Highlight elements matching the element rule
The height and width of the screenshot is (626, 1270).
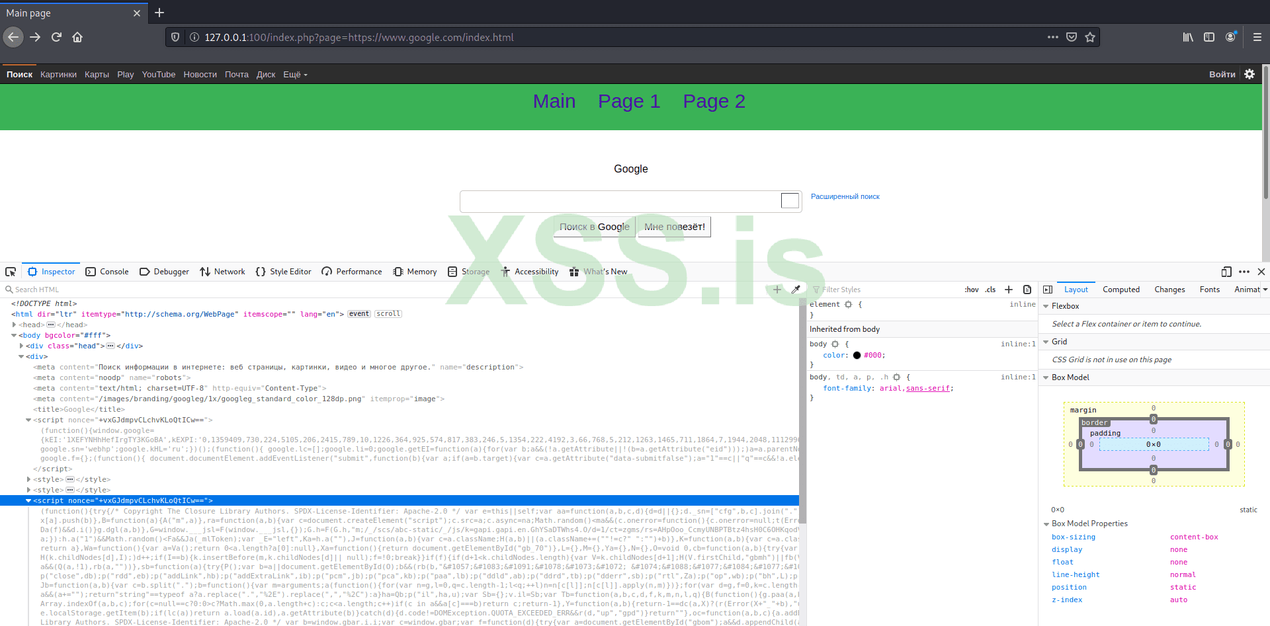(848, 305)
